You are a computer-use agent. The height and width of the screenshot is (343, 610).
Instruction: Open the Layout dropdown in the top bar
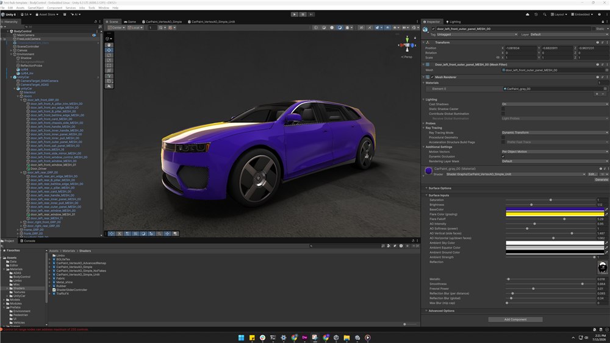click(x=559, y=15)
